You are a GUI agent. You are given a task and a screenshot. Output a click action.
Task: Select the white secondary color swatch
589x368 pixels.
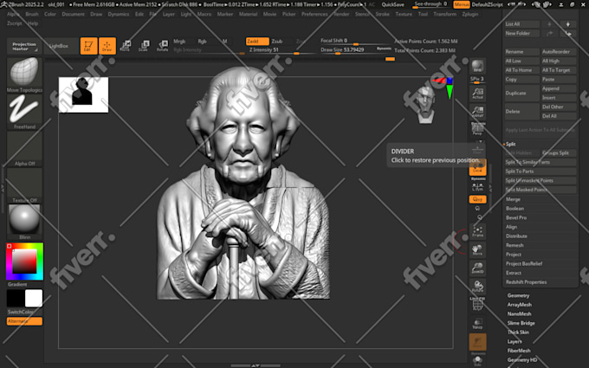point(34,298)
